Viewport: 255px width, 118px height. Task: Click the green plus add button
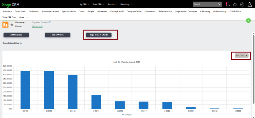coord(249,20)
